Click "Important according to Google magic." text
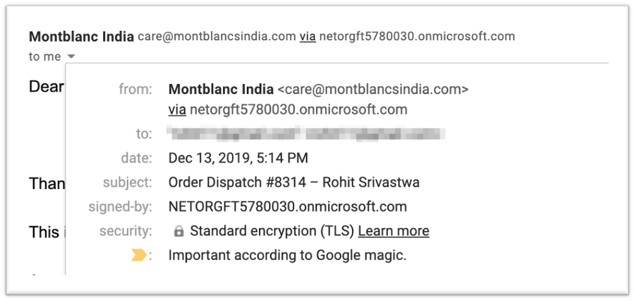The height and width of the screenshot is (301, 634). click(287, 256)
